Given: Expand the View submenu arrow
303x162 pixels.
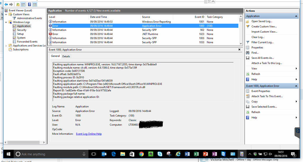Looking at the screenshot, I should (296, 69).
